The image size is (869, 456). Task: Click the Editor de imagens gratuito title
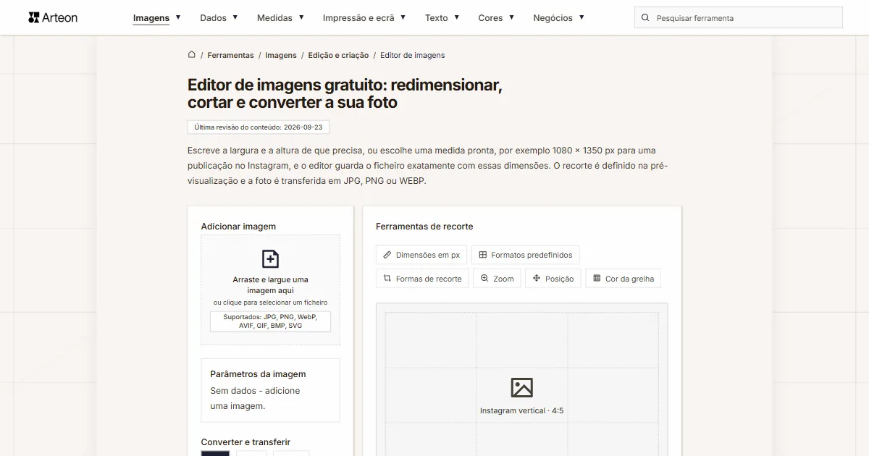tap(345, 94)
